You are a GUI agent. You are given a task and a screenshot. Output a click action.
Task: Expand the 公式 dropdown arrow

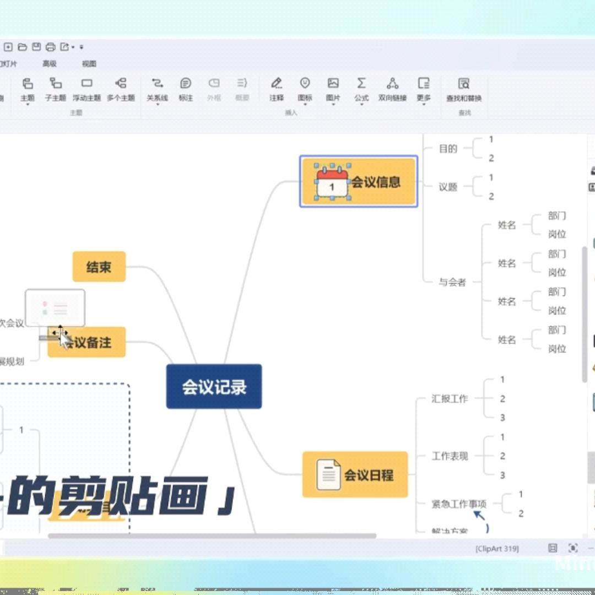coord(361,104)
